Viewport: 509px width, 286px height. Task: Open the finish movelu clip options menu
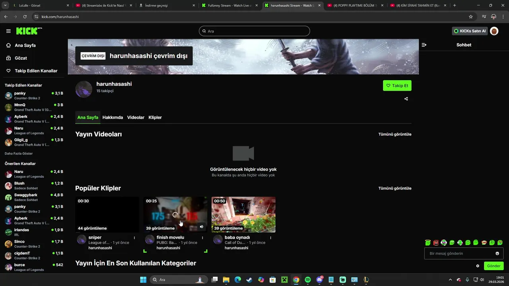click(x=202, y=238)
